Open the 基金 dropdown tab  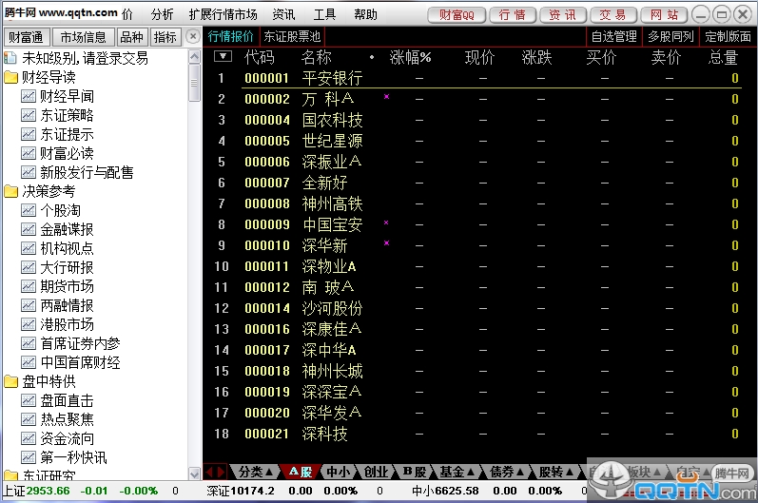pos(457,472)
